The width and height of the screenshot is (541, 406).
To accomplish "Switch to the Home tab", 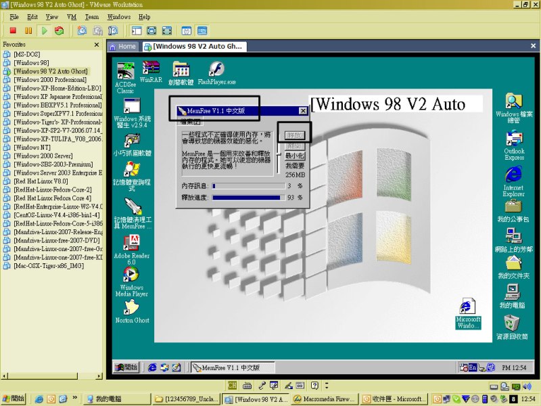I will pos(123,47).
